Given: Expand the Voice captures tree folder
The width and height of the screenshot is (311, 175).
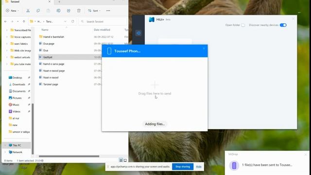Looking at the screenshot, I should point(7,37).
